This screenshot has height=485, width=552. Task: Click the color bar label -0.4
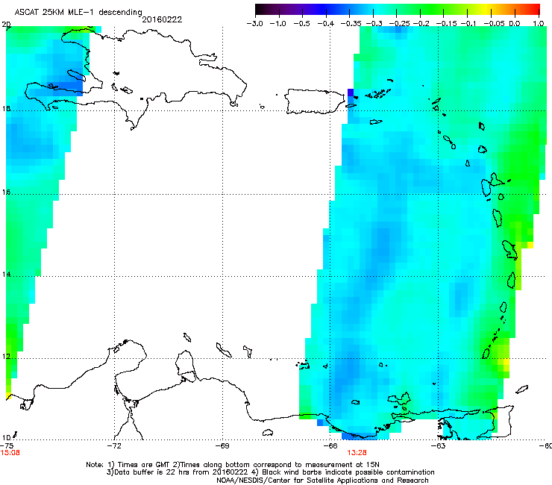click(325, 24)
